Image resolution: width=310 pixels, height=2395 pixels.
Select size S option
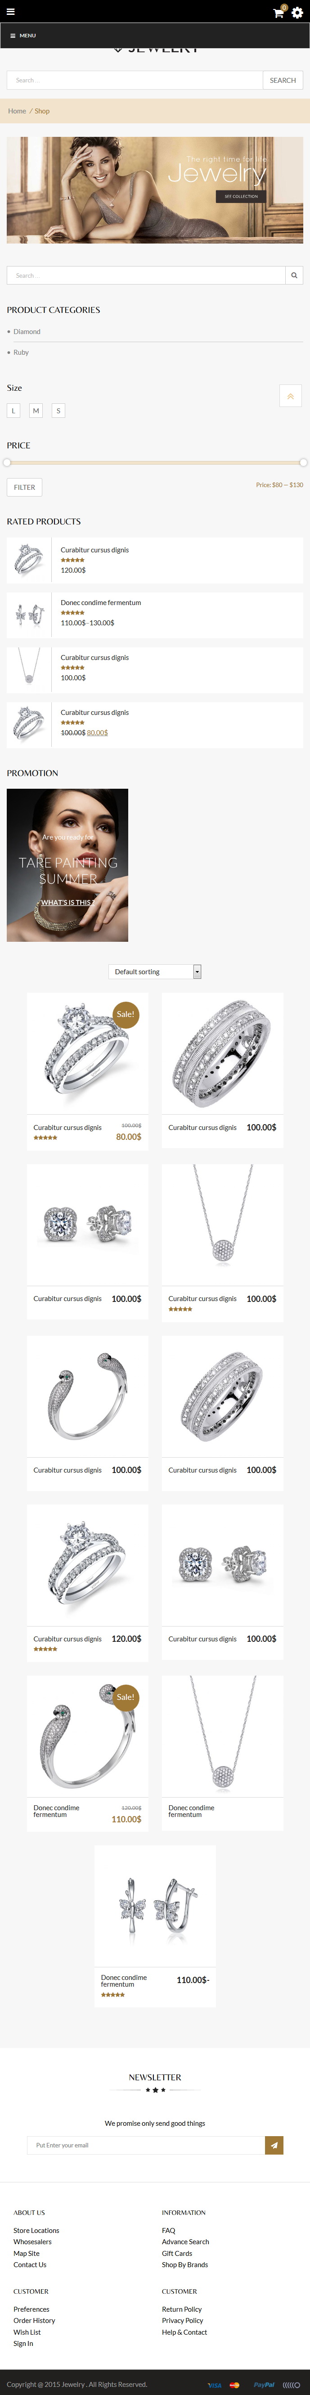click(58, 410)
